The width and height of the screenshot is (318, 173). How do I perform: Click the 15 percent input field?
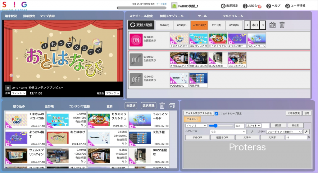(296, 137)
